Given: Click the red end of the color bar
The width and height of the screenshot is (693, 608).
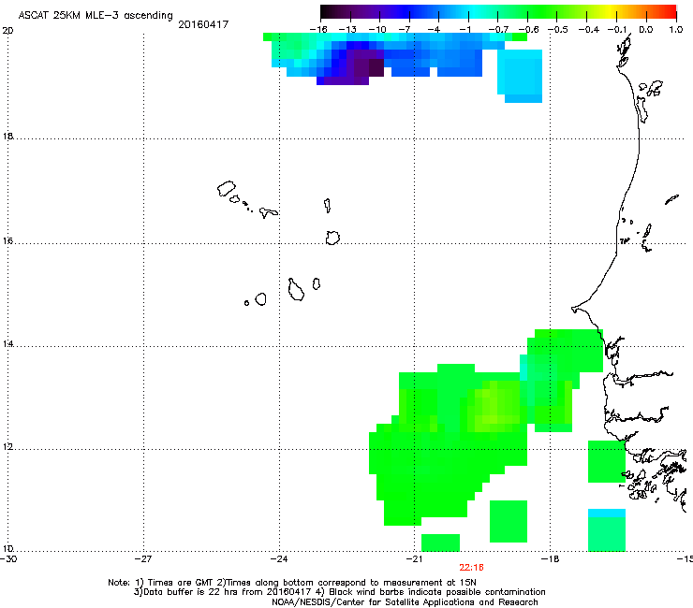Looking at the screenshot, I should (x=671, y=12).
